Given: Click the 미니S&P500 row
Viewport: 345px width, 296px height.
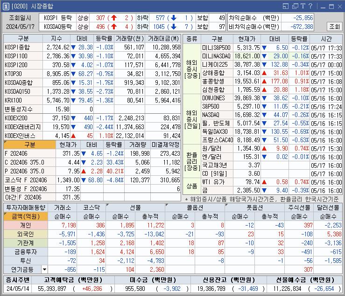Looking at the screenshot, I should coord(272,48).
